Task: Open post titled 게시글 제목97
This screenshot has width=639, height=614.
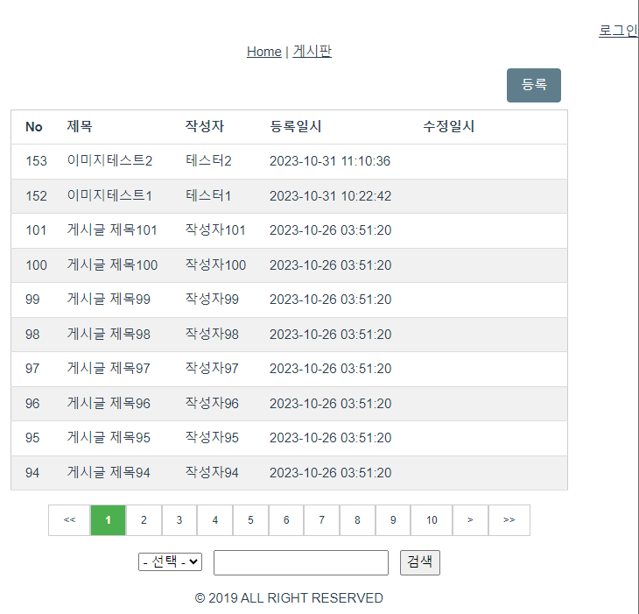Action: pos(109,369)
